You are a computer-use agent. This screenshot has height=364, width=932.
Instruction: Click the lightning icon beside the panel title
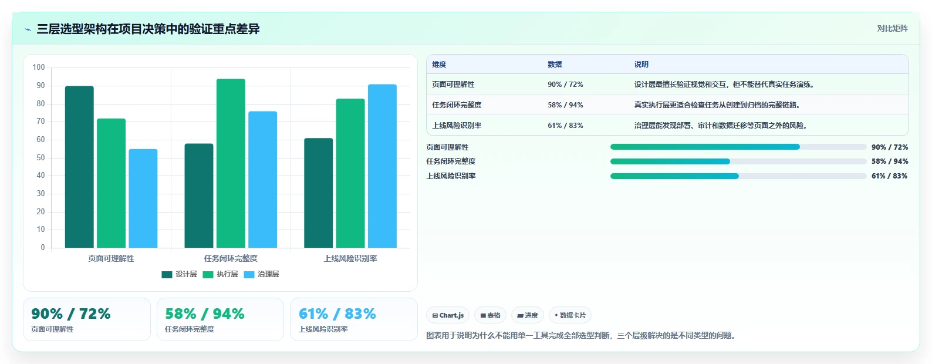pyautogui.click(x=28, y=29)
